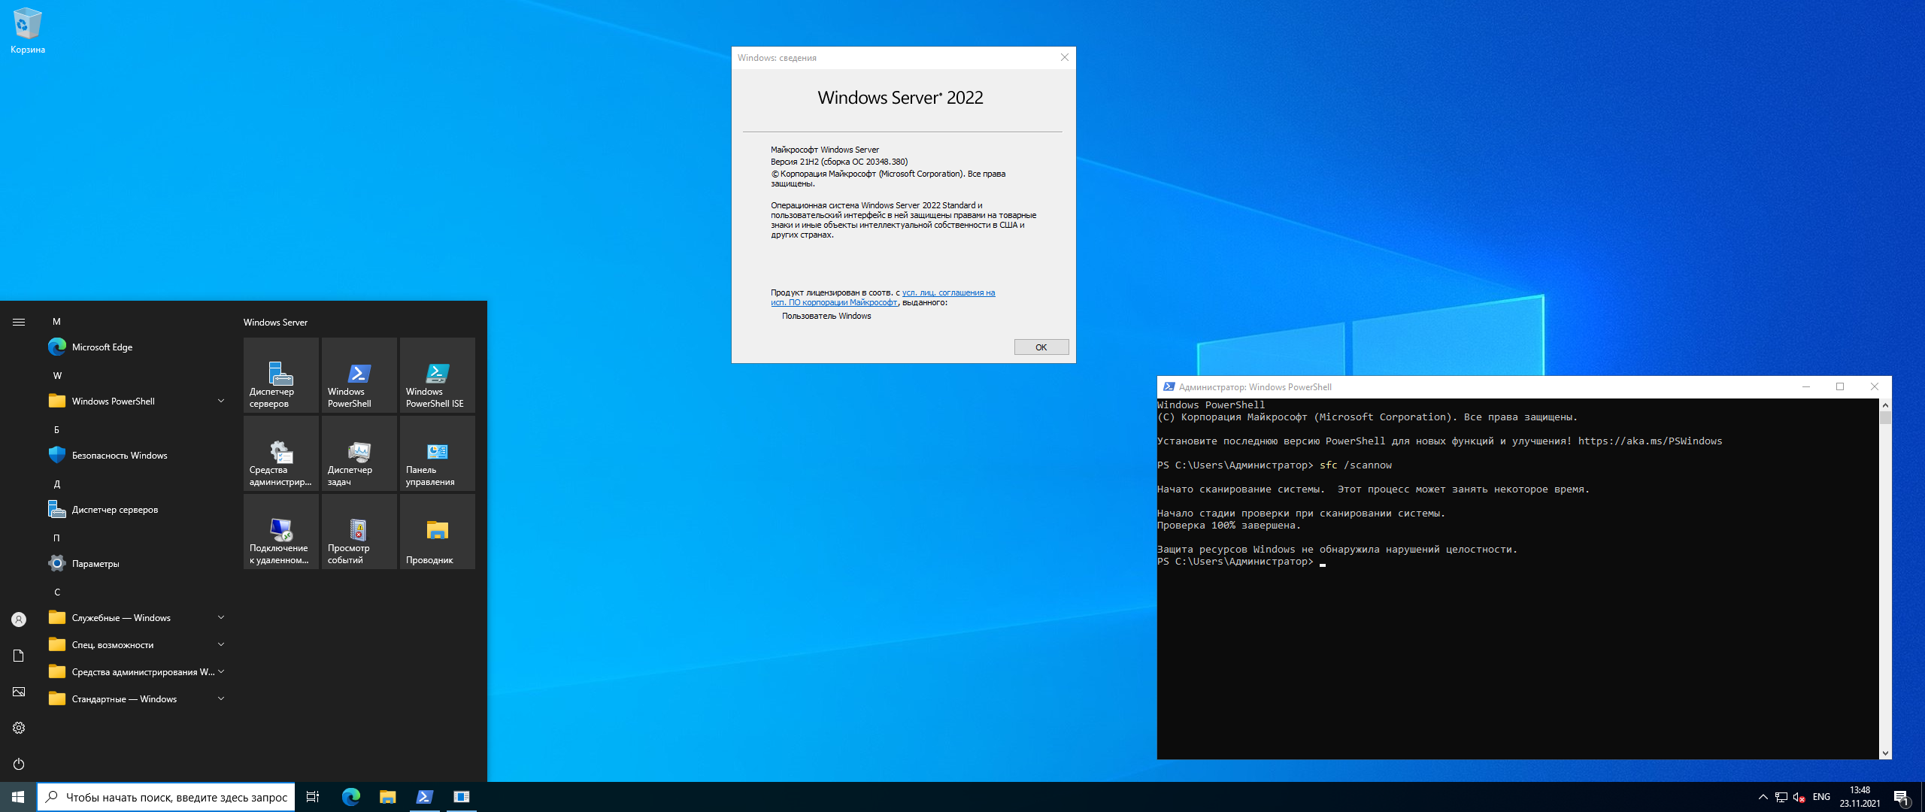The width and height of the screenshot is (1925, 812).
Task: Click the Windows Start button
Action: pos(18,797)
